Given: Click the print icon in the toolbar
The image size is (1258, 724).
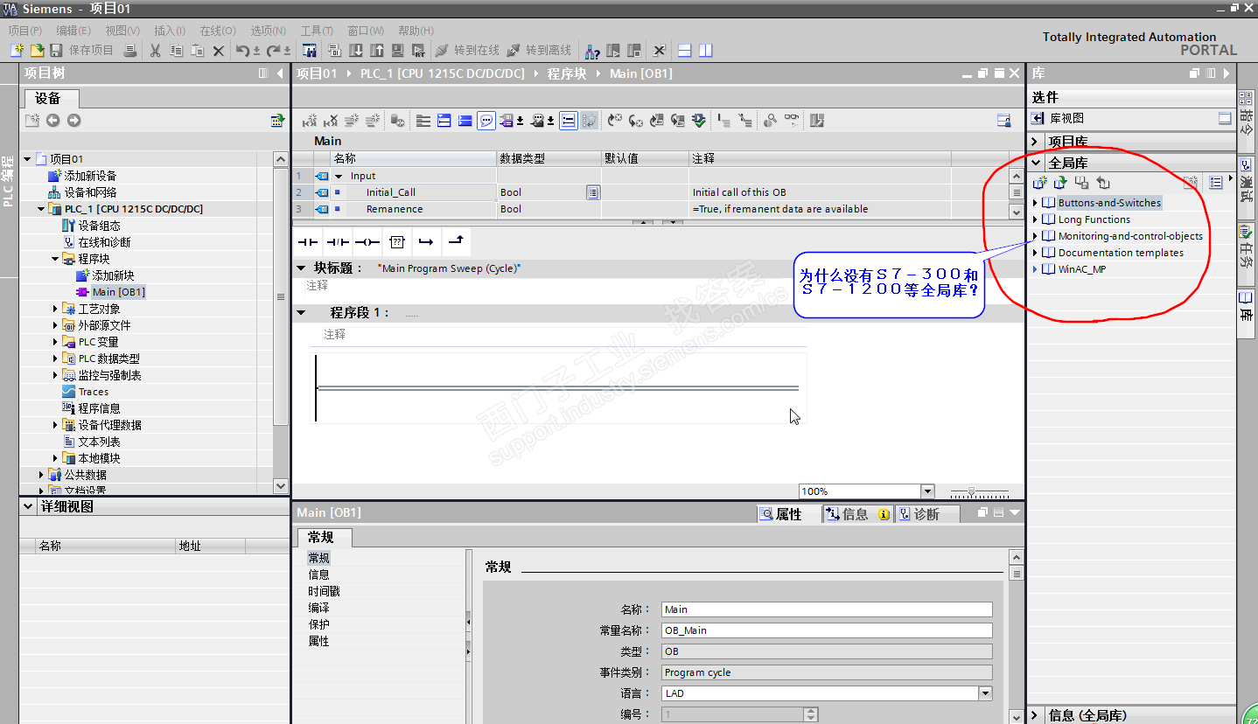Looking at the screenshot, I should 129,51.
